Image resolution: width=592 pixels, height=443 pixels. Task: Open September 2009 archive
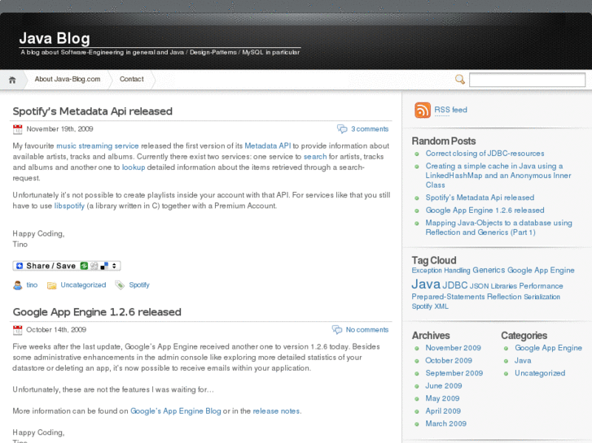click(x=454, y=373)
